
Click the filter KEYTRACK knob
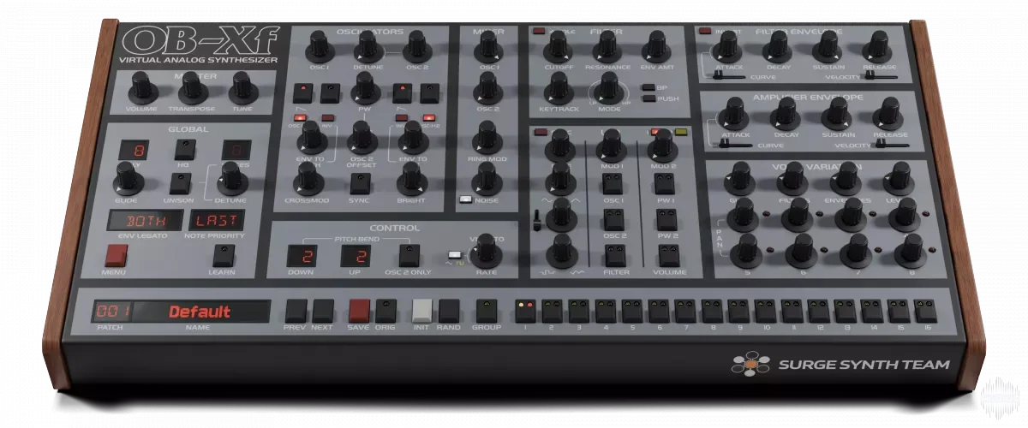pyautogui.click(x=559, y=87)
